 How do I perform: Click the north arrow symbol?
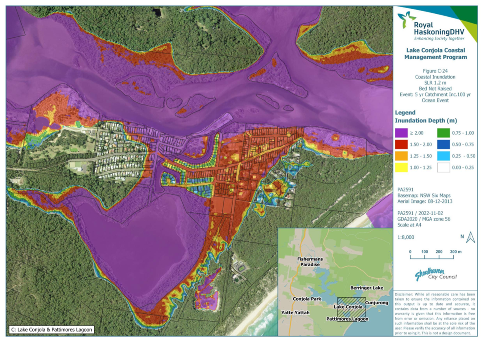click(470, 237)
